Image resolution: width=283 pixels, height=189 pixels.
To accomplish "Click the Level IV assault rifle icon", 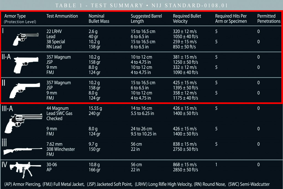I will point(25,169).
